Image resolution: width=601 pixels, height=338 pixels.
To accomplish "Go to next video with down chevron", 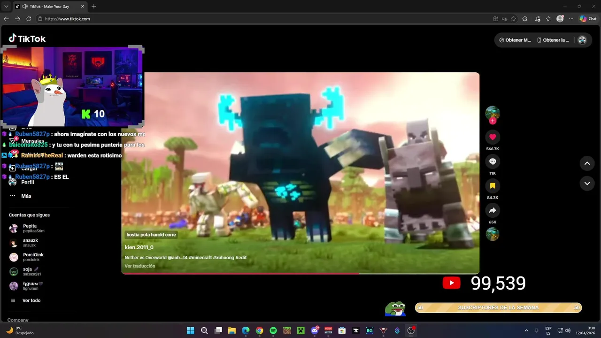I will 587,184.
